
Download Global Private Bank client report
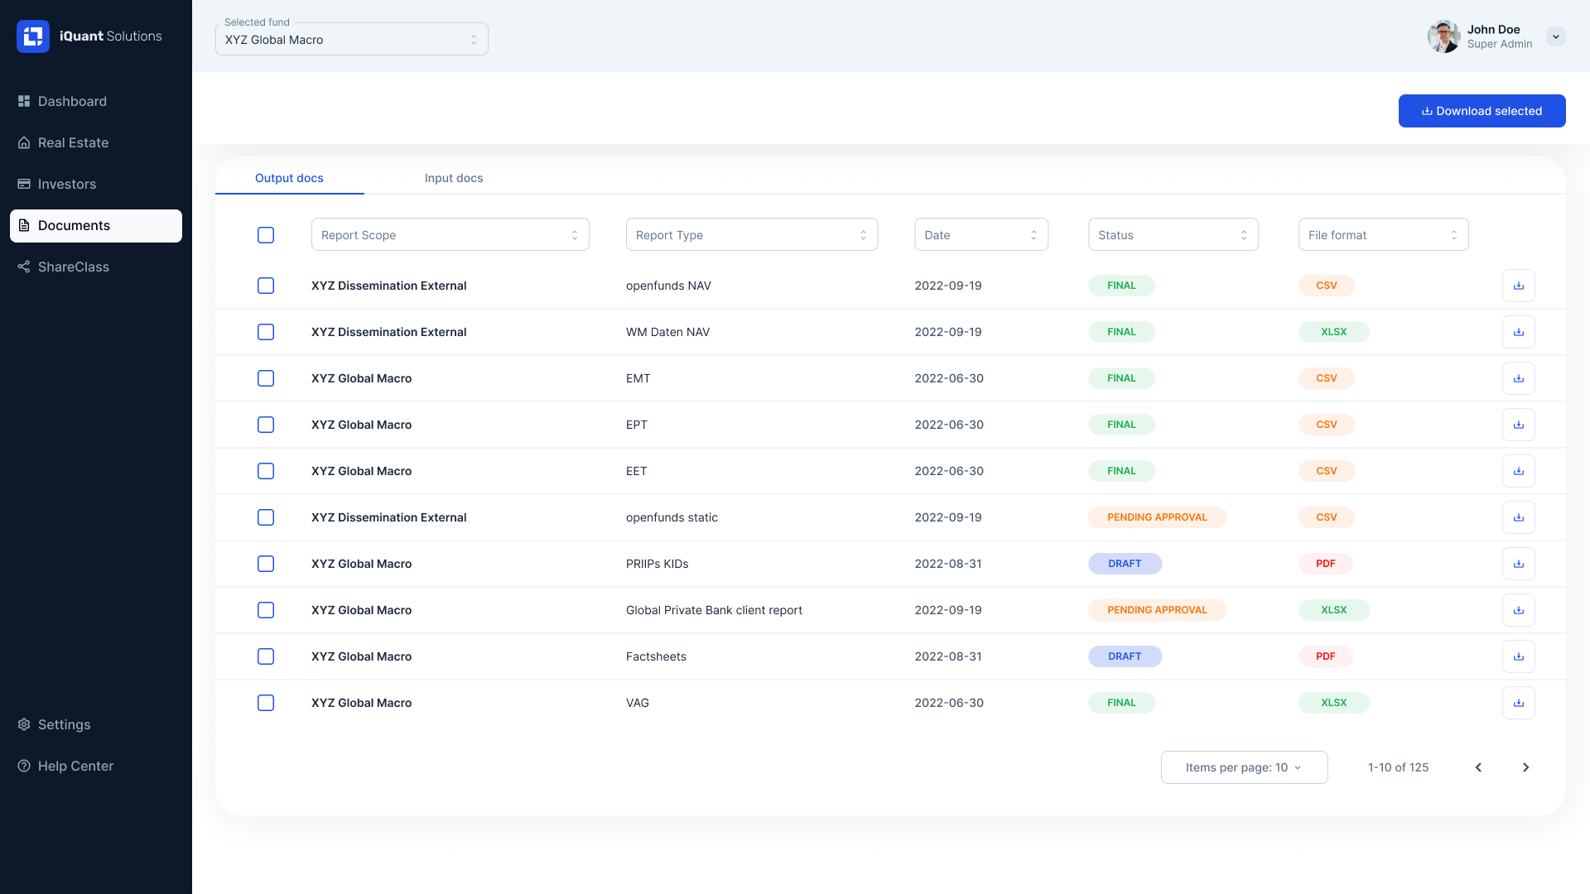click(x=1519, y=610)
